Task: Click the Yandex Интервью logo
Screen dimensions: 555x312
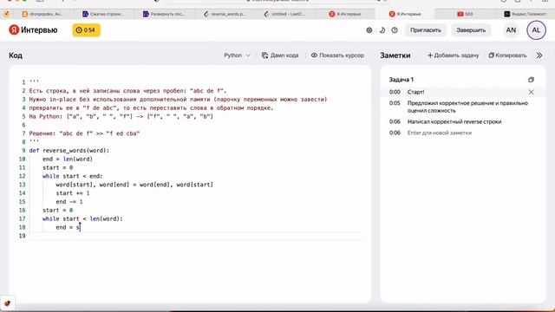Action: pyautogui.click(x=33, y=30)
